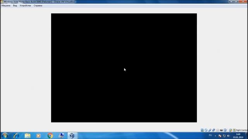Open the Машина menu
Viewport: 248px width, 139px height.
(6, 5)
